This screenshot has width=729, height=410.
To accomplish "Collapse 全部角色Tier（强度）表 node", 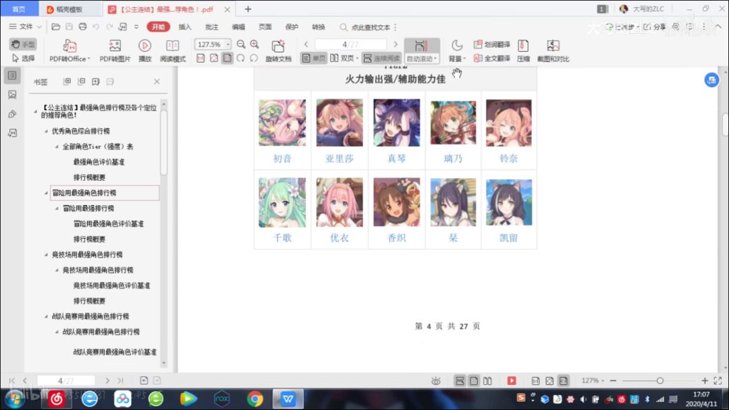I will (57, 147).
